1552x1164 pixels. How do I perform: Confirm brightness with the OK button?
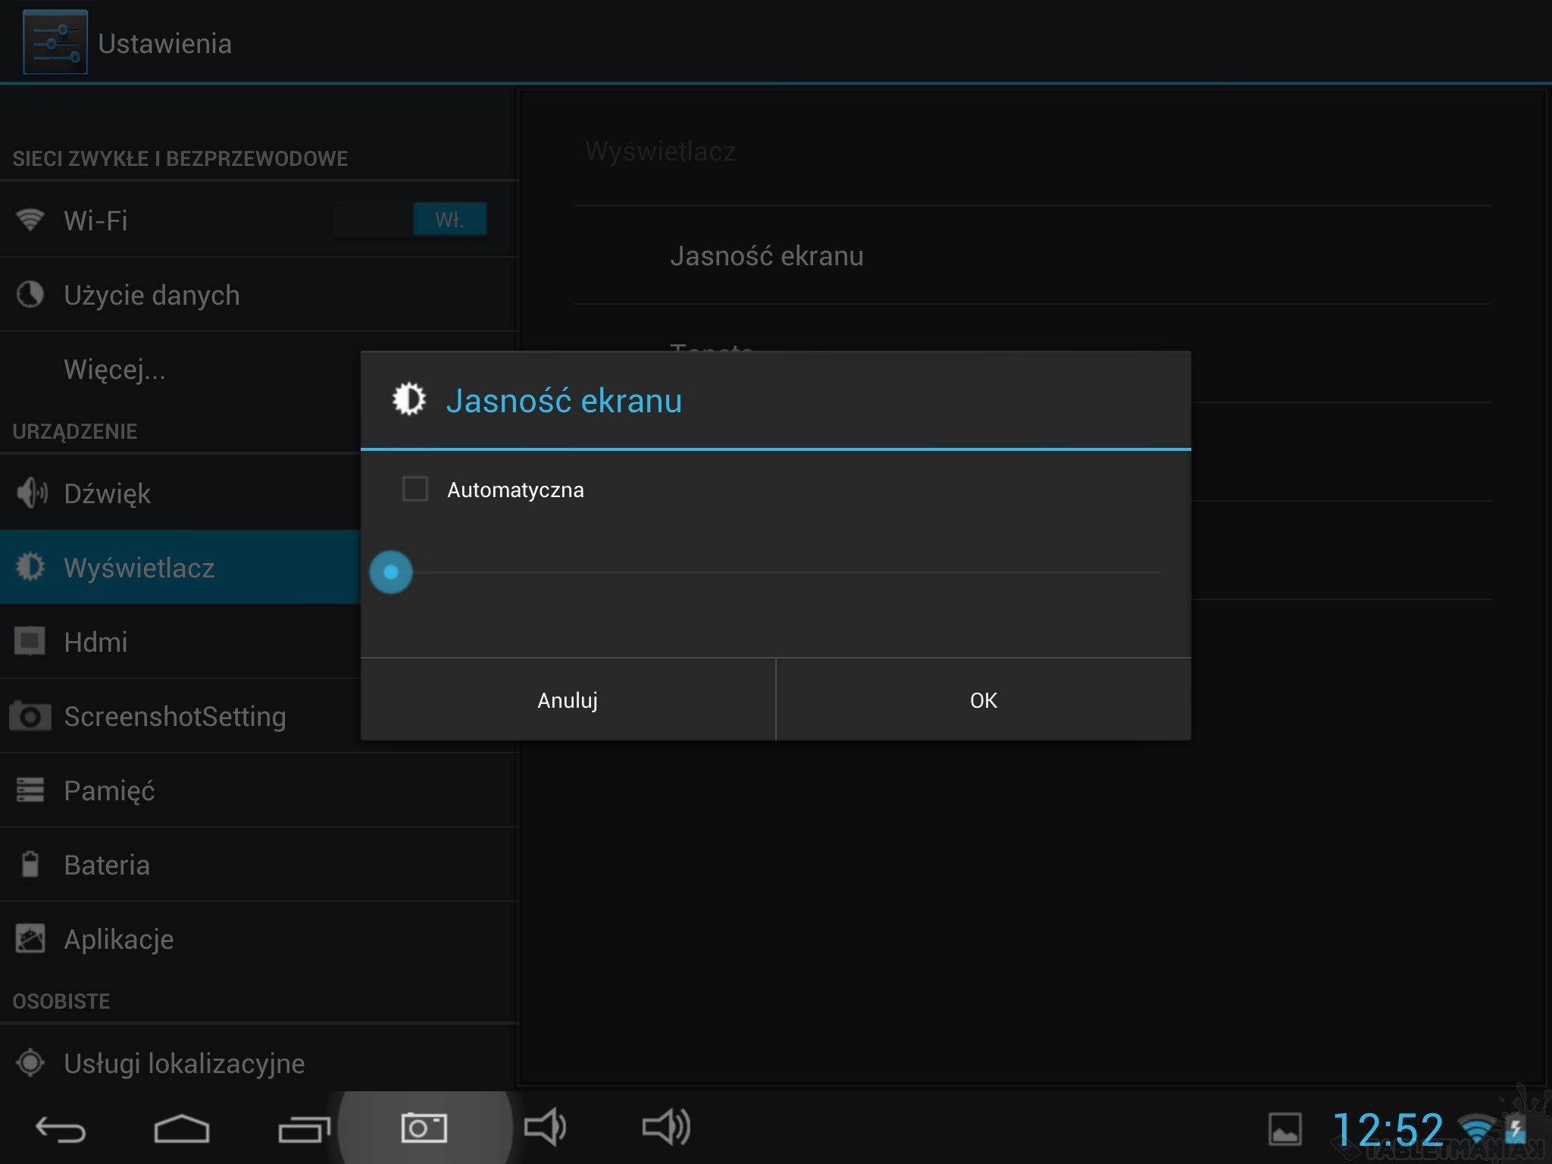983,699
